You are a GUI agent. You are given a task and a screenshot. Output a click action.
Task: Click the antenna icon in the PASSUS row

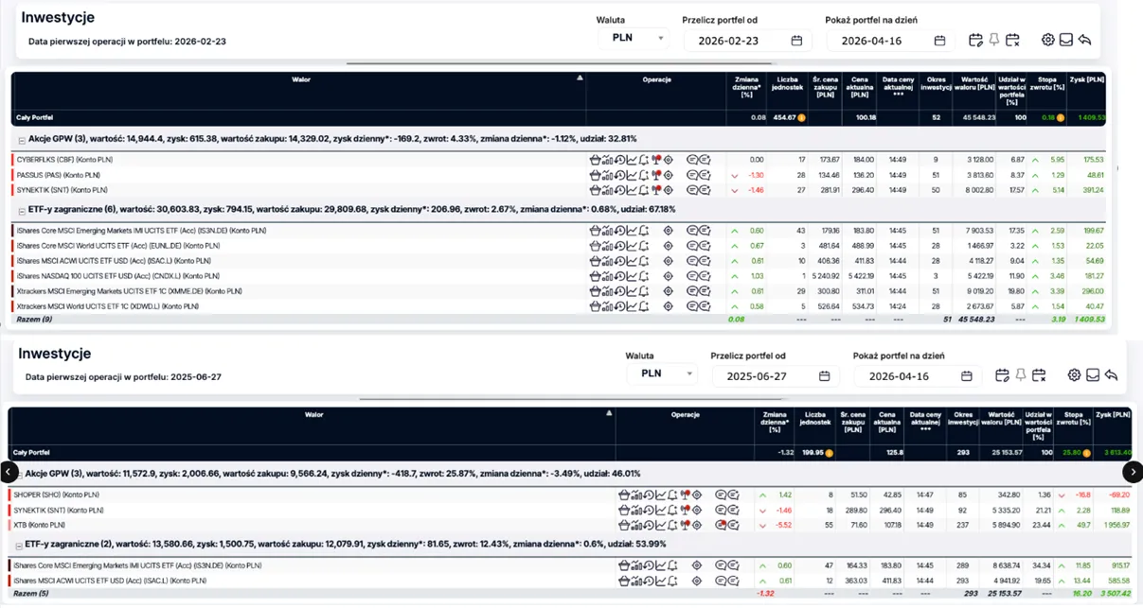(x=656, y=175)
